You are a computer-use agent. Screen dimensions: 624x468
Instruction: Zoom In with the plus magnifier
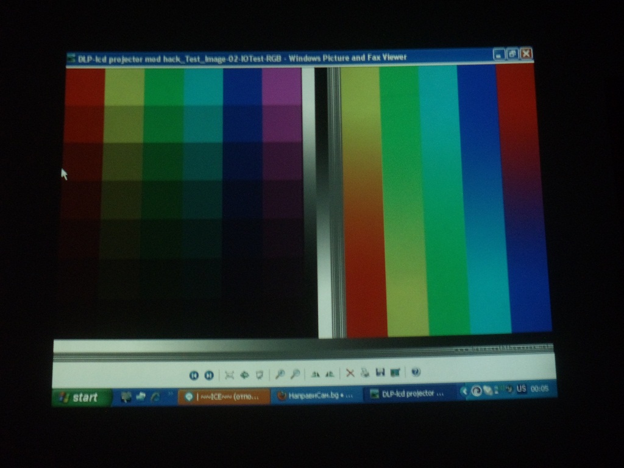tap(280, 374)
